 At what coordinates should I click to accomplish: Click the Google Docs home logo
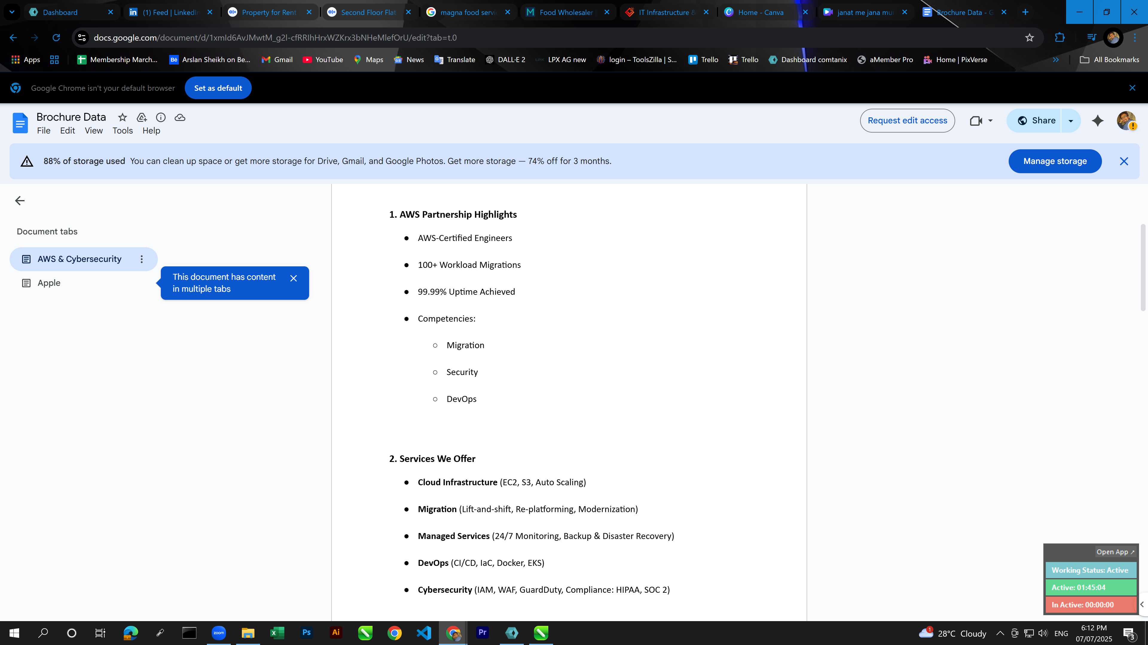(20, 123)
